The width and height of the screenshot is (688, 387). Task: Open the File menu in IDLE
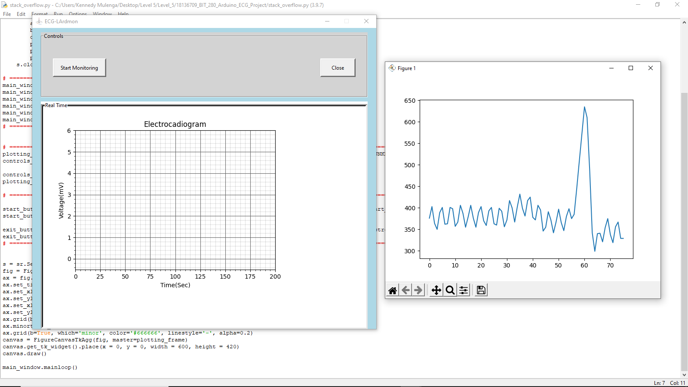click(7, 14)
